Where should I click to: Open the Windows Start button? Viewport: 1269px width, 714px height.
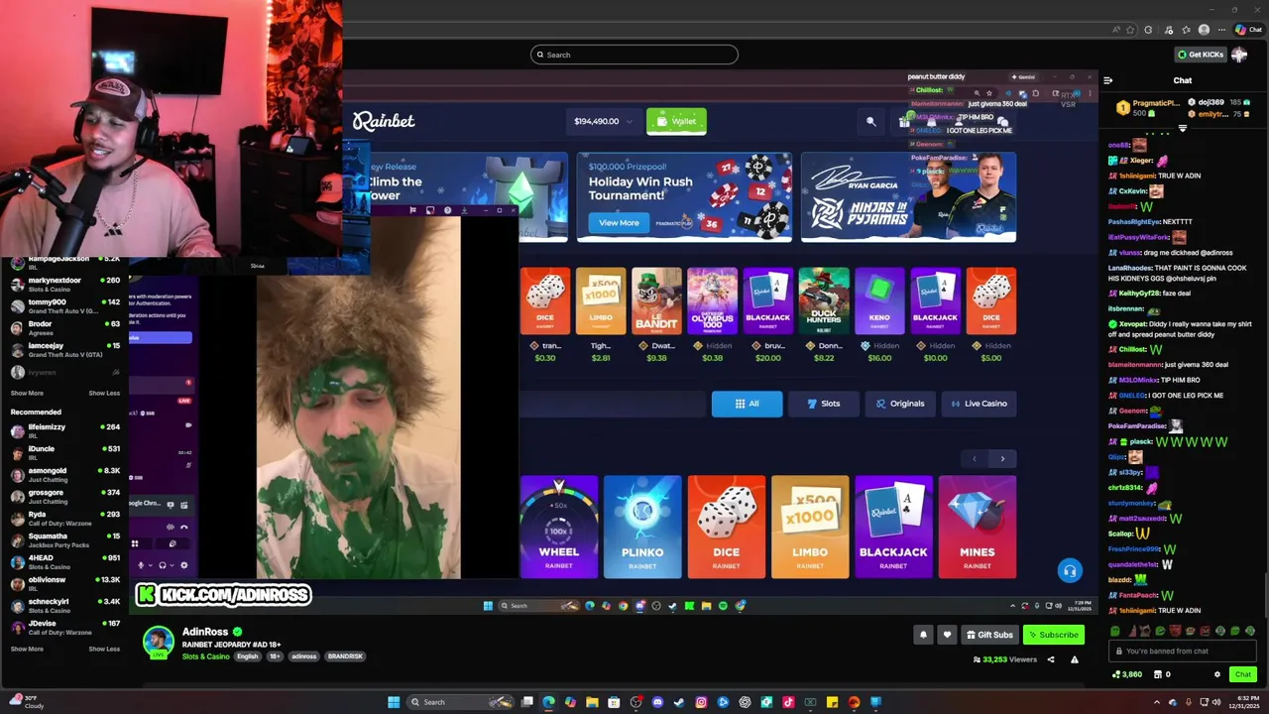tap(394, 702)
